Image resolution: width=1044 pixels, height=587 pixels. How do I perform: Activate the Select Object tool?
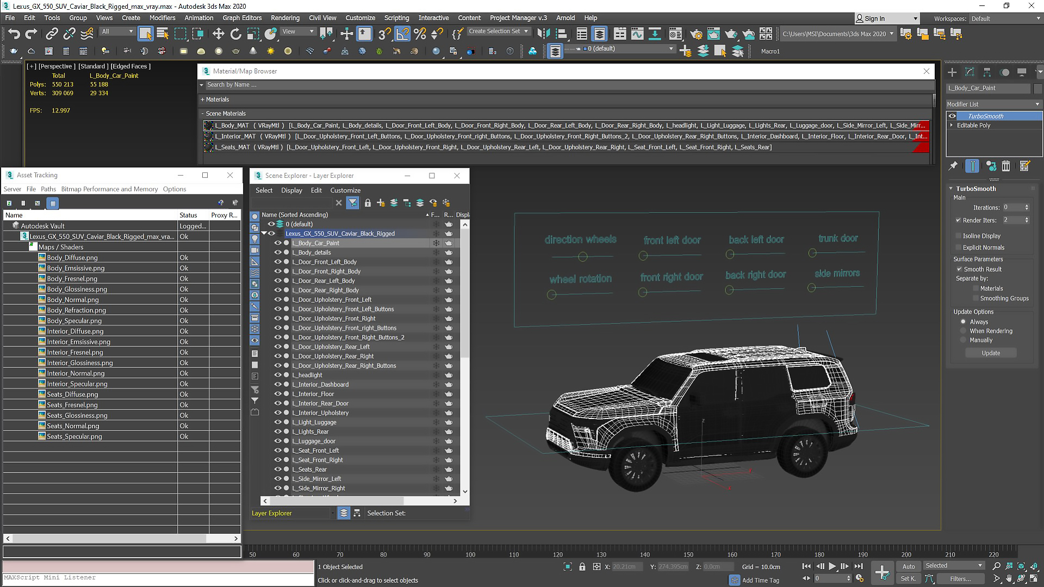pyautogui.click(x=145, y=34)
